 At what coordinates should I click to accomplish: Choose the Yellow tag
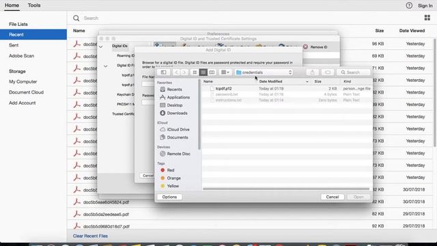click(x=173, y=186)
